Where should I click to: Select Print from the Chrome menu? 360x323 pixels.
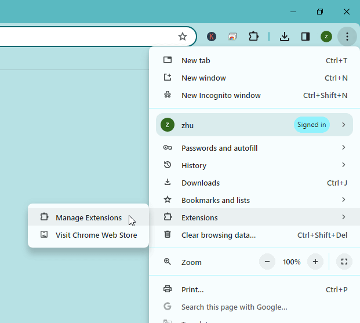pos(192,289)
